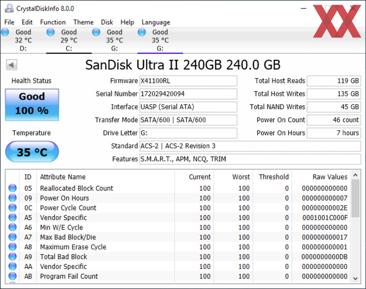
Task: Click the Features field S.M.A.R.T., APM, NCQ, TRIM
Action: [250, 159]
